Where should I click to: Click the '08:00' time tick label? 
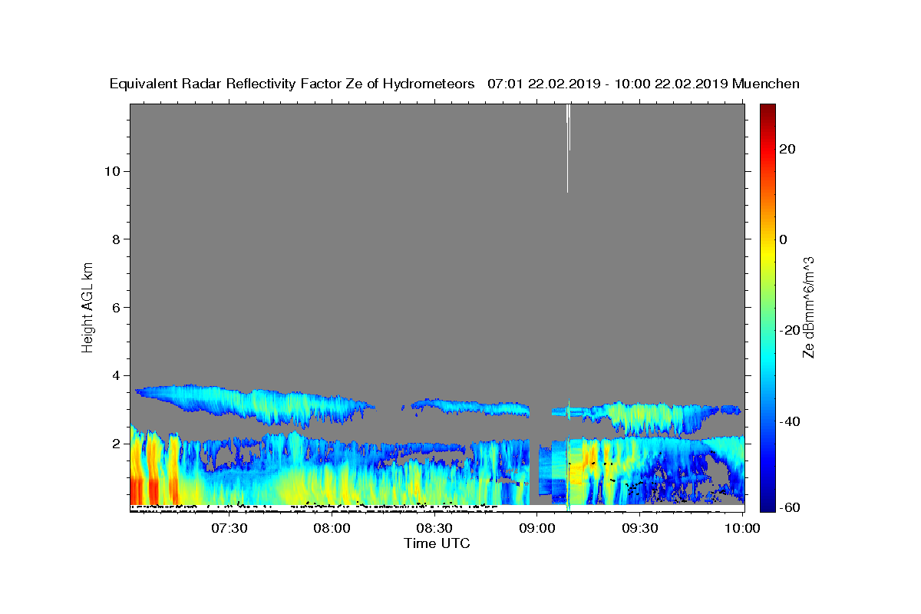(x=332, y=528)
